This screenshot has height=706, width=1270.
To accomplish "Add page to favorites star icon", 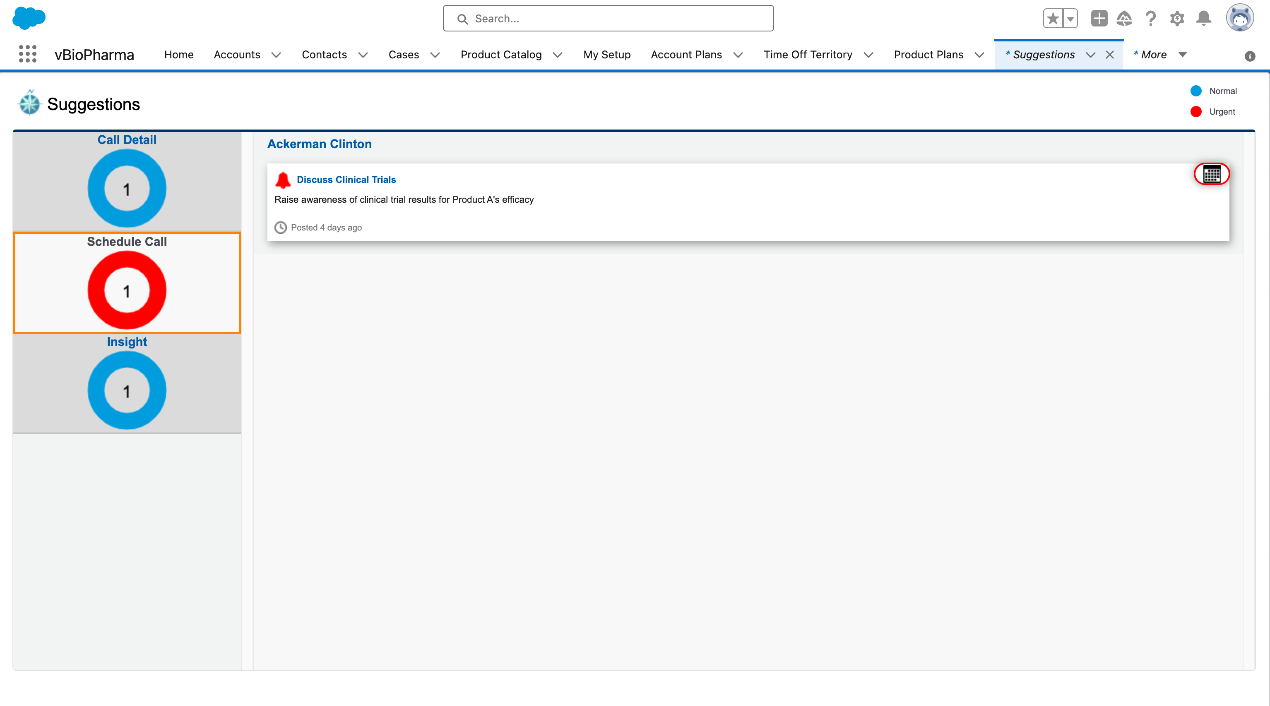I will pyautogui.click(x=1053, y=19).
